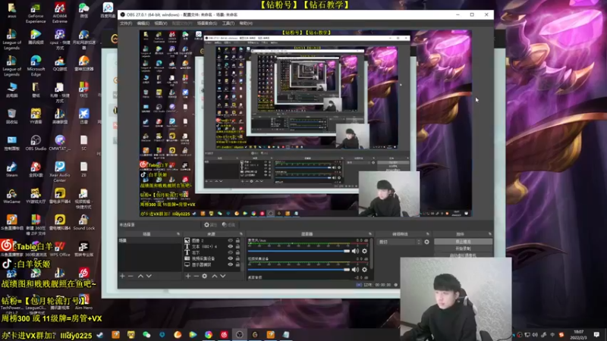Image resolution: width=607 pixels, height=341 pixels.
Task: Pop out the Sources dock panel
Action: (x=241, y=234)
